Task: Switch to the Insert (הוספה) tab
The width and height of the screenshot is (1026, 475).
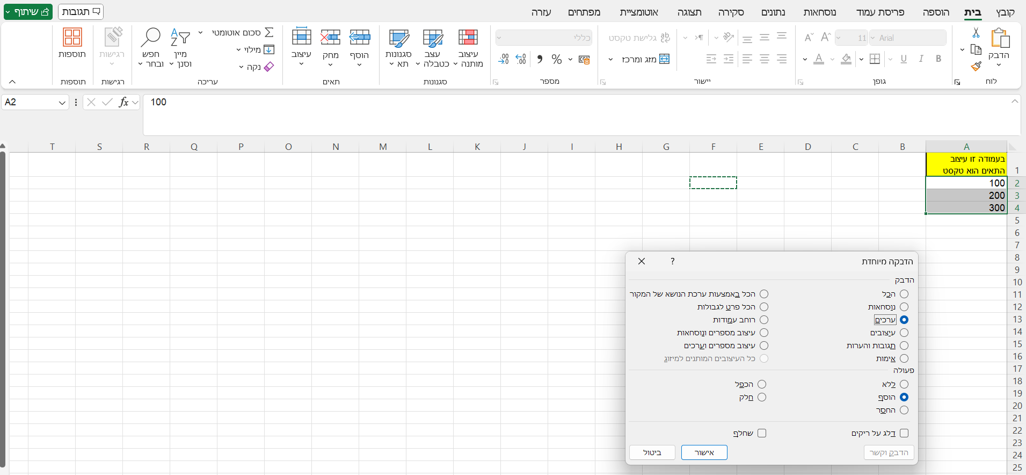Action: pos(936,12)
